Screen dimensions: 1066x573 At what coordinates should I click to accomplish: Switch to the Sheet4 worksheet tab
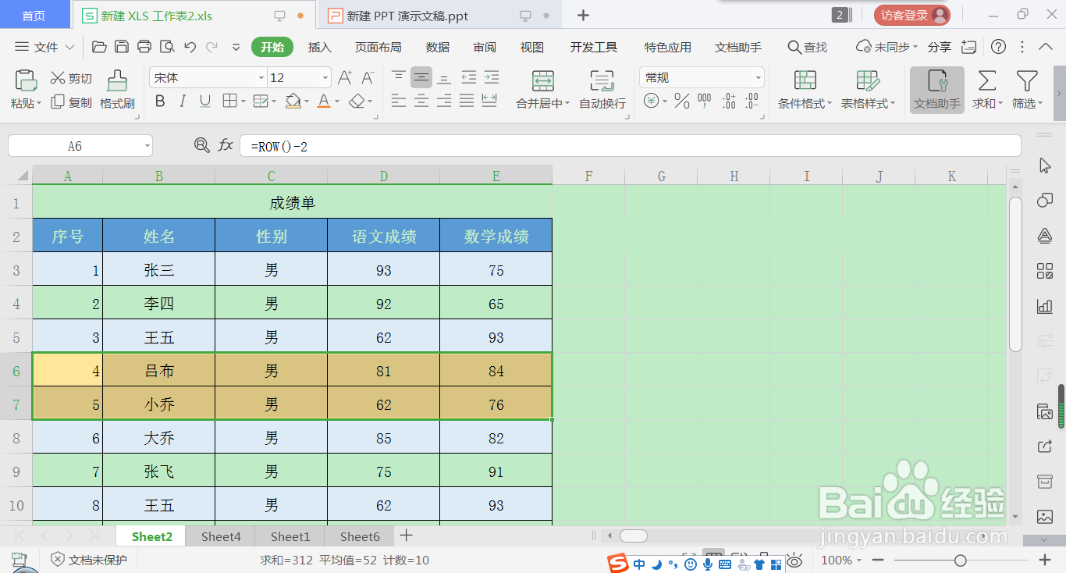[x=220, y=536]
